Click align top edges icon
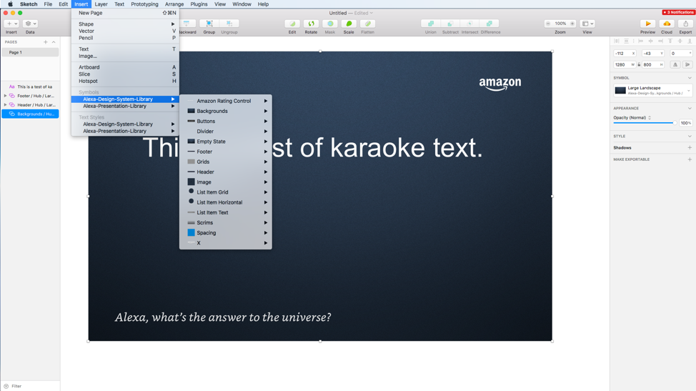696x391 pixels. point(670,41)
